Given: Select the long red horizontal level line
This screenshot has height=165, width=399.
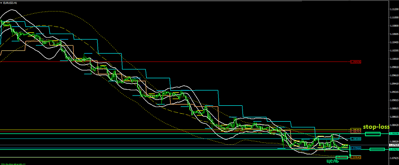Looking at the screenshot, I should [175, 61].
